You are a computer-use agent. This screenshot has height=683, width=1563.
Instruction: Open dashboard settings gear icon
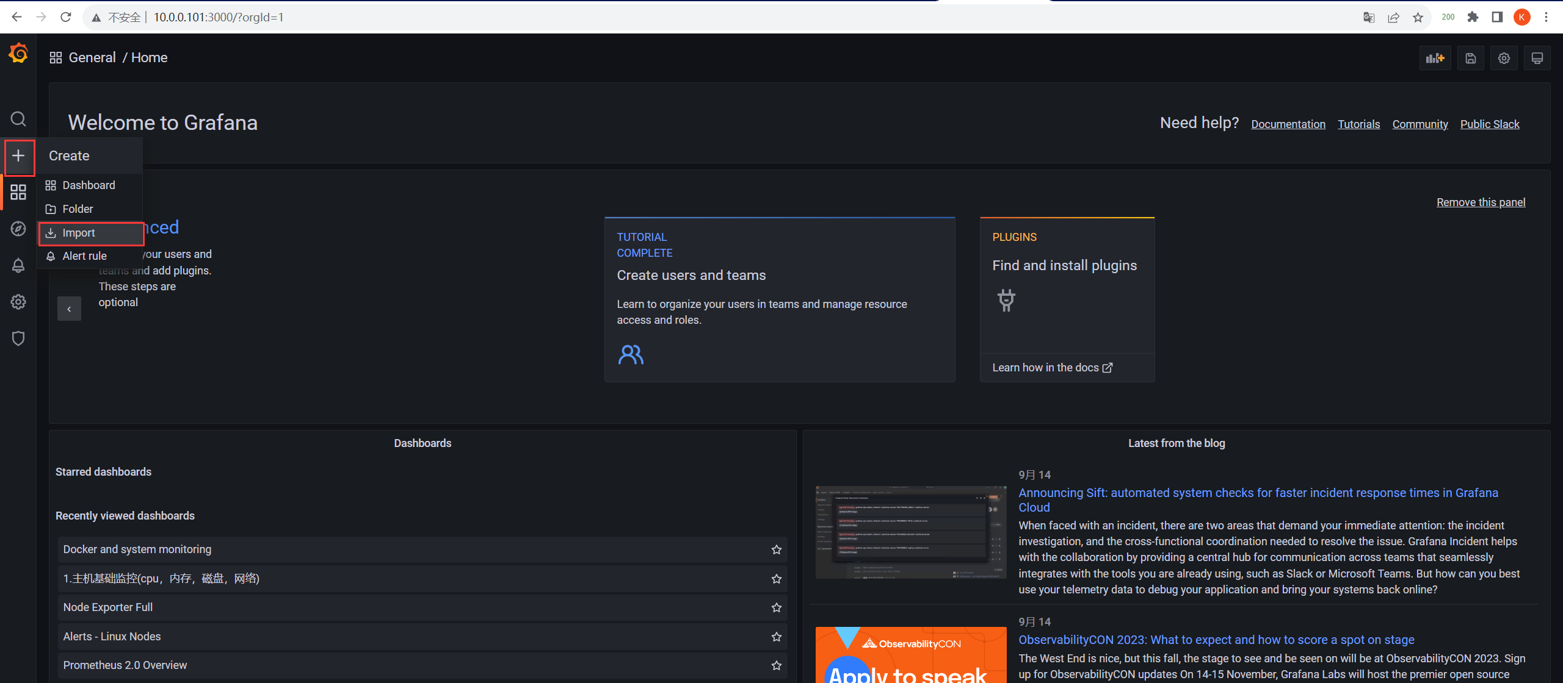1504,58
